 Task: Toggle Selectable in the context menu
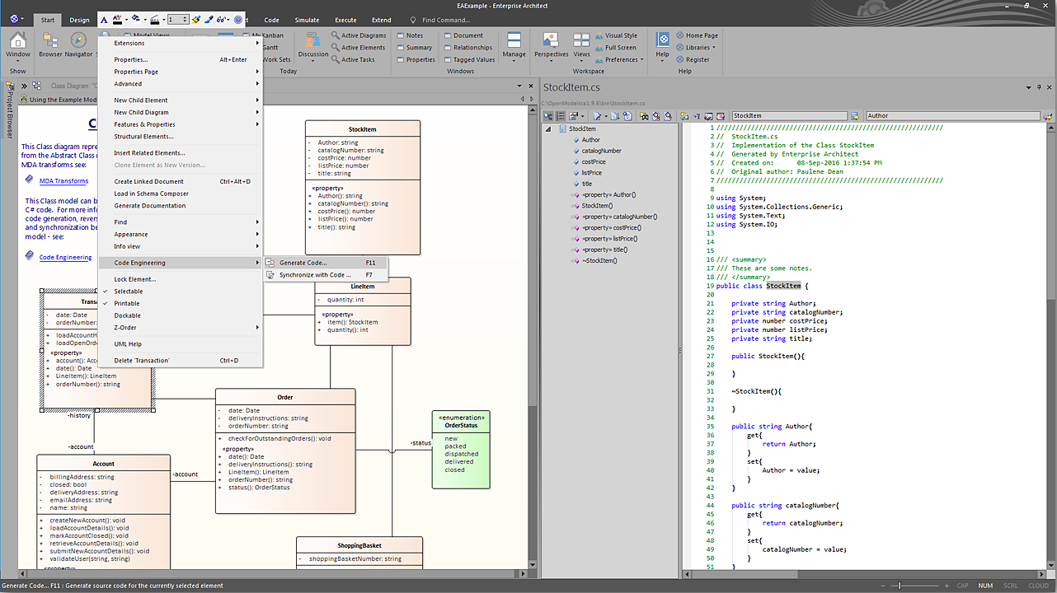click(x=181, y=292)
